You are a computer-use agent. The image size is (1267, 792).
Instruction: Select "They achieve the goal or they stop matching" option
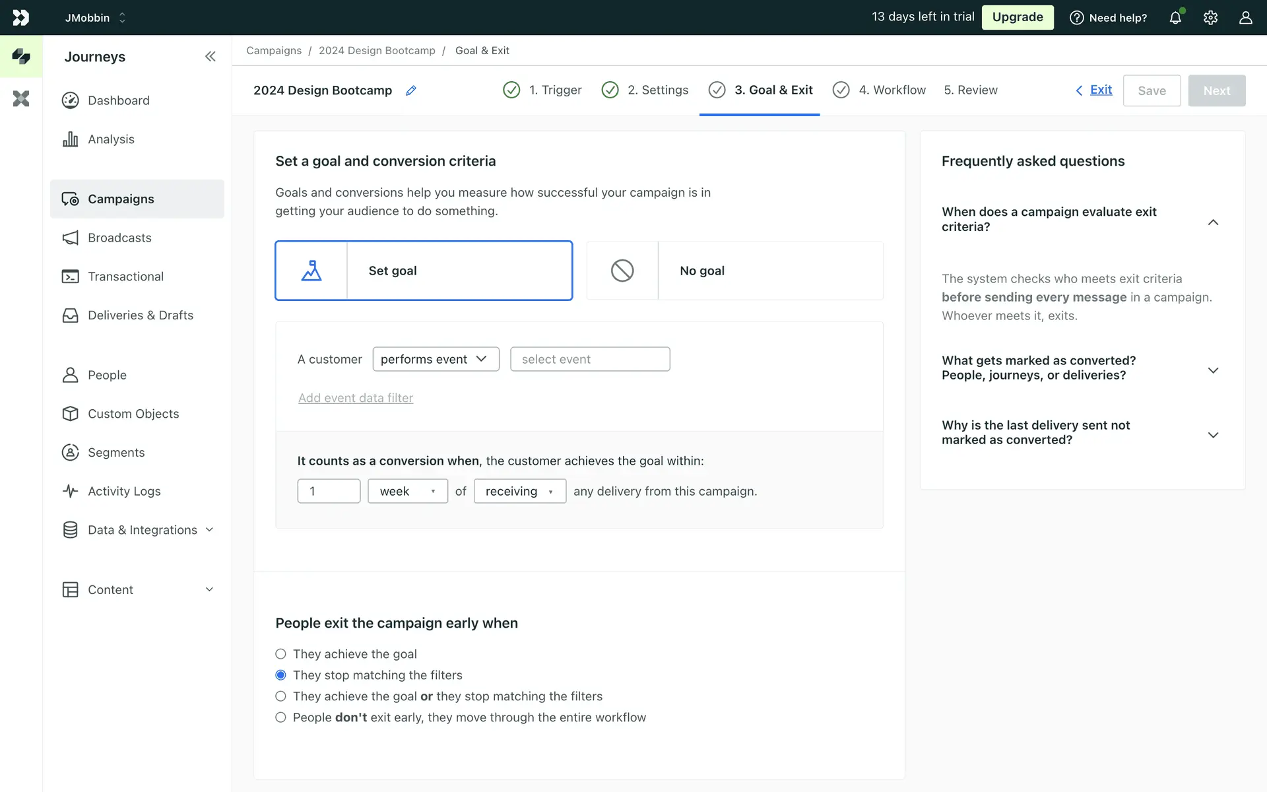(281, 696)
